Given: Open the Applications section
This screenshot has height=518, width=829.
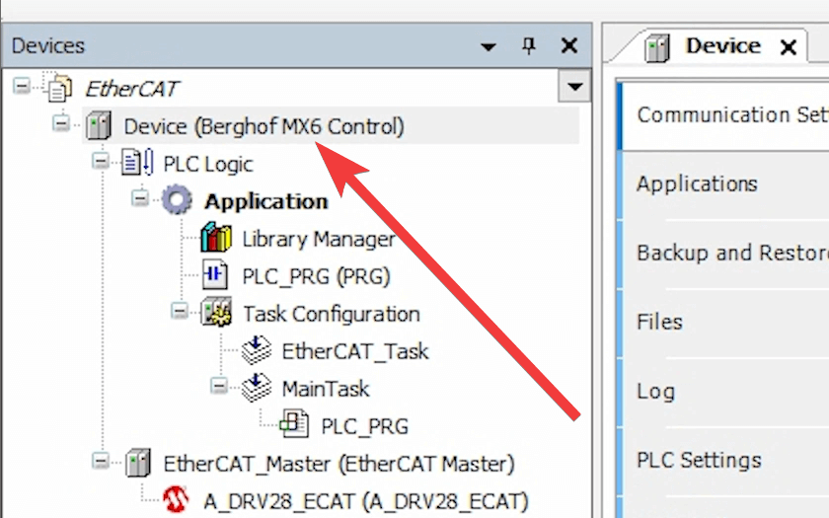Looking at the screenshot, I should (x=725, y=184).
